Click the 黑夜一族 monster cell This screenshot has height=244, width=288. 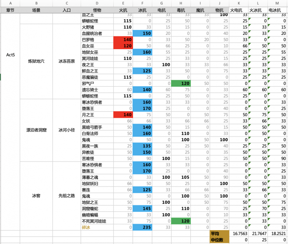[97, 146]
